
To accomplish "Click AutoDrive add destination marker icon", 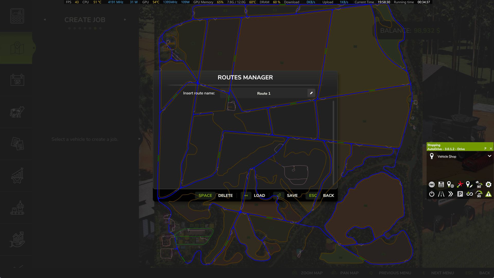I will click(x=451, y=184).
